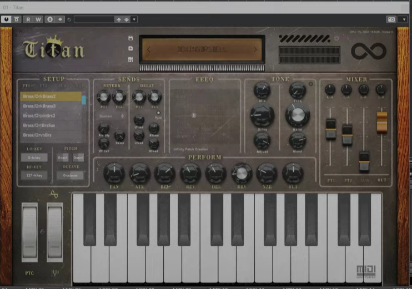Click the FLT knob in Perform

[293, 173]
